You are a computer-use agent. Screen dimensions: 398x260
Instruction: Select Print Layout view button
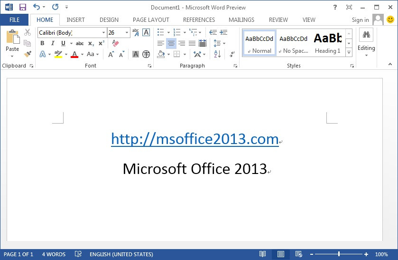pos(281,254)
